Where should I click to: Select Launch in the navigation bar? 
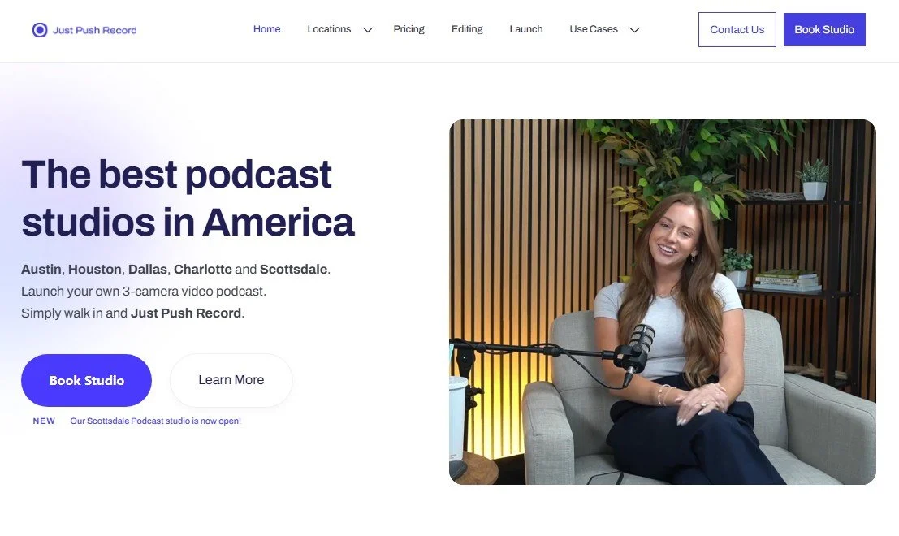point(525,29)
